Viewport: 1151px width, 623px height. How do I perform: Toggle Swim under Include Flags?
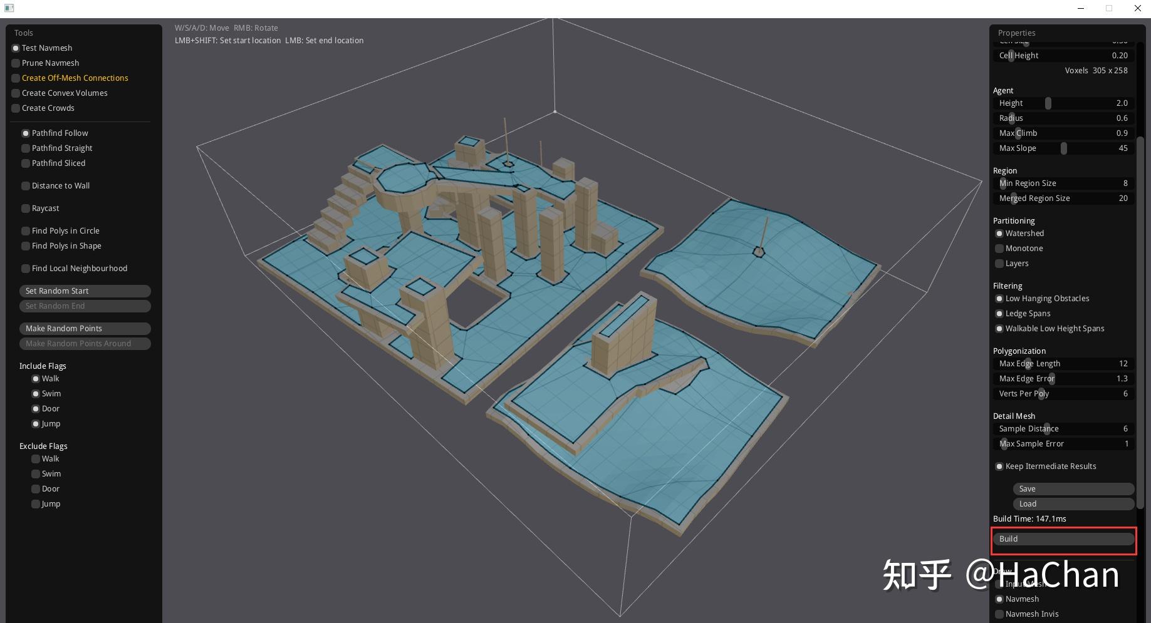click(46, 394)
